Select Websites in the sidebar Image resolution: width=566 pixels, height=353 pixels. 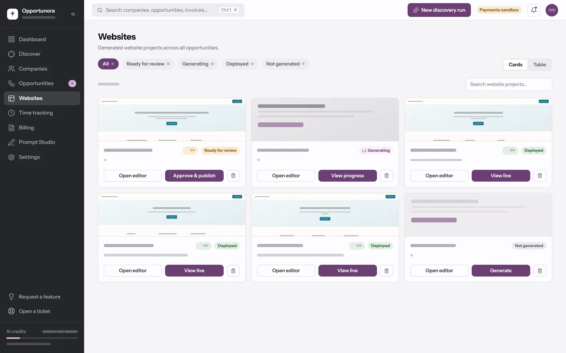coord(42,98)
